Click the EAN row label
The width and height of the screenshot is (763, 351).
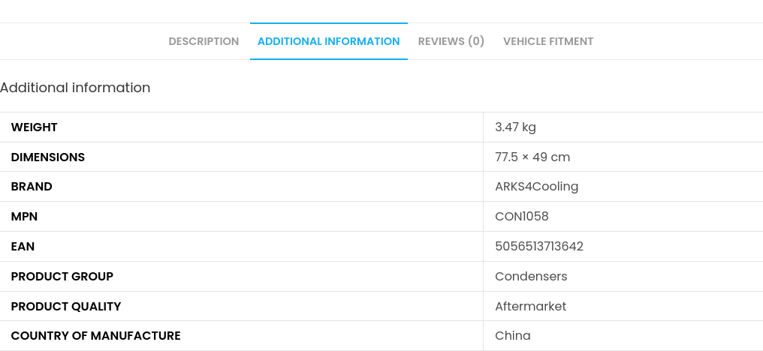click(x=23, y=247)
